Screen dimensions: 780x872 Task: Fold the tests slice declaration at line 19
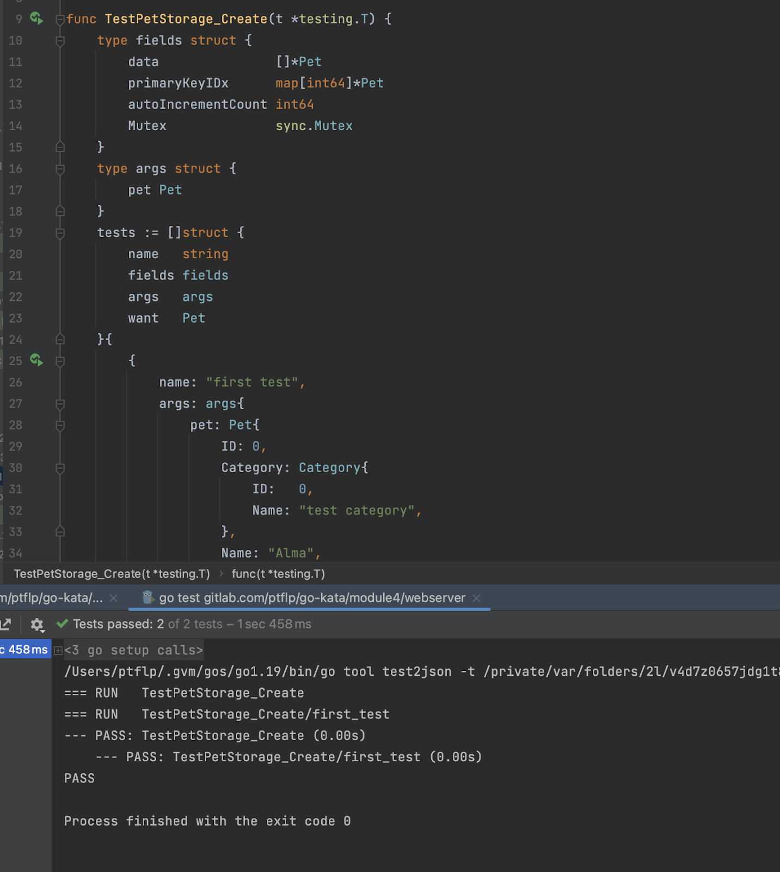pos(60,233)
